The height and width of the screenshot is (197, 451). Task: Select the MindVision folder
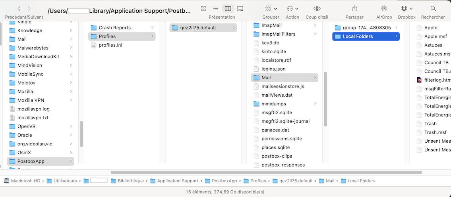pyautogui.click(x=40, y=65)
